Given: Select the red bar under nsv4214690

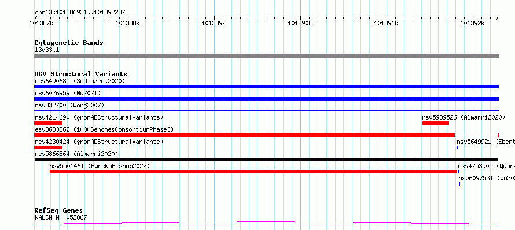Looking at the screenshot, I should pyautogui.click(x=48, y=123).
